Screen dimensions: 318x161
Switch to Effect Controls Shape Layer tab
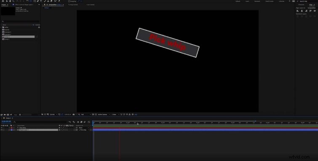(24, 5)
